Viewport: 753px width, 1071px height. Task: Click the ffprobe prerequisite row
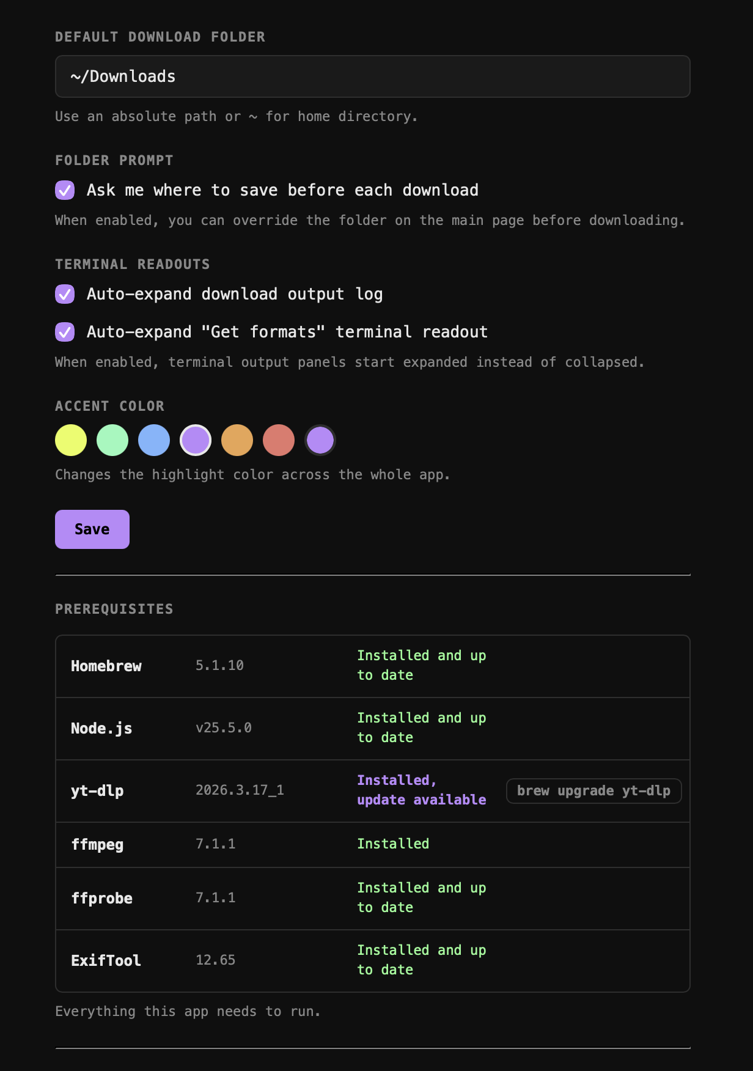[x=373, y=899]
